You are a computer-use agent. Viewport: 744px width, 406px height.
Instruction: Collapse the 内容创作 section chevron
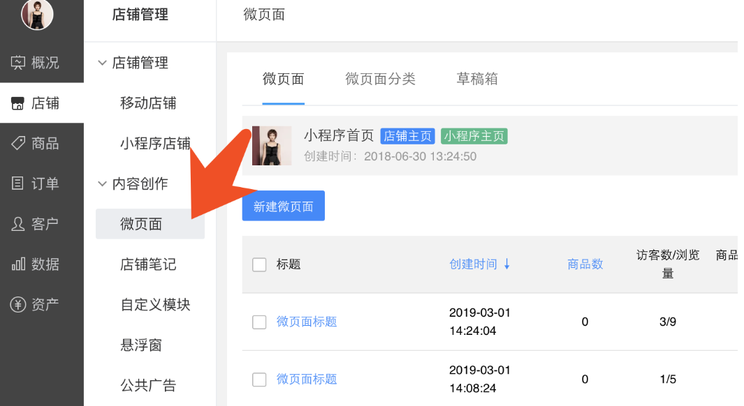coord(102,183)
